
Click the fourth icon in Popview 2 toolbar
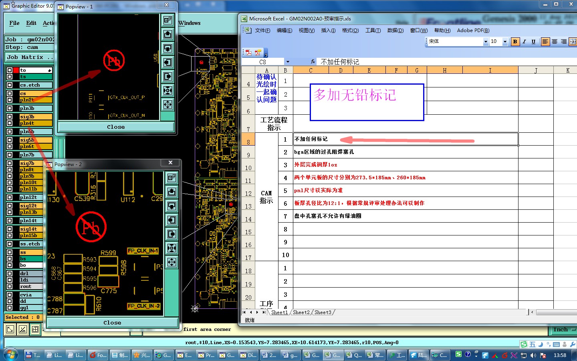(171, 220)
